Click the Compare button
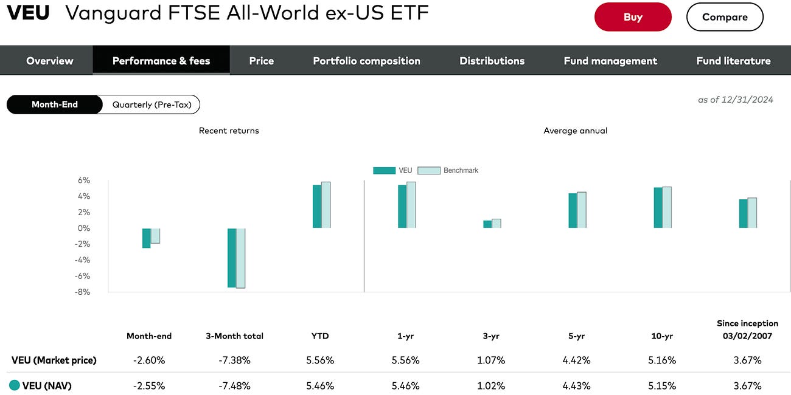 725,17
